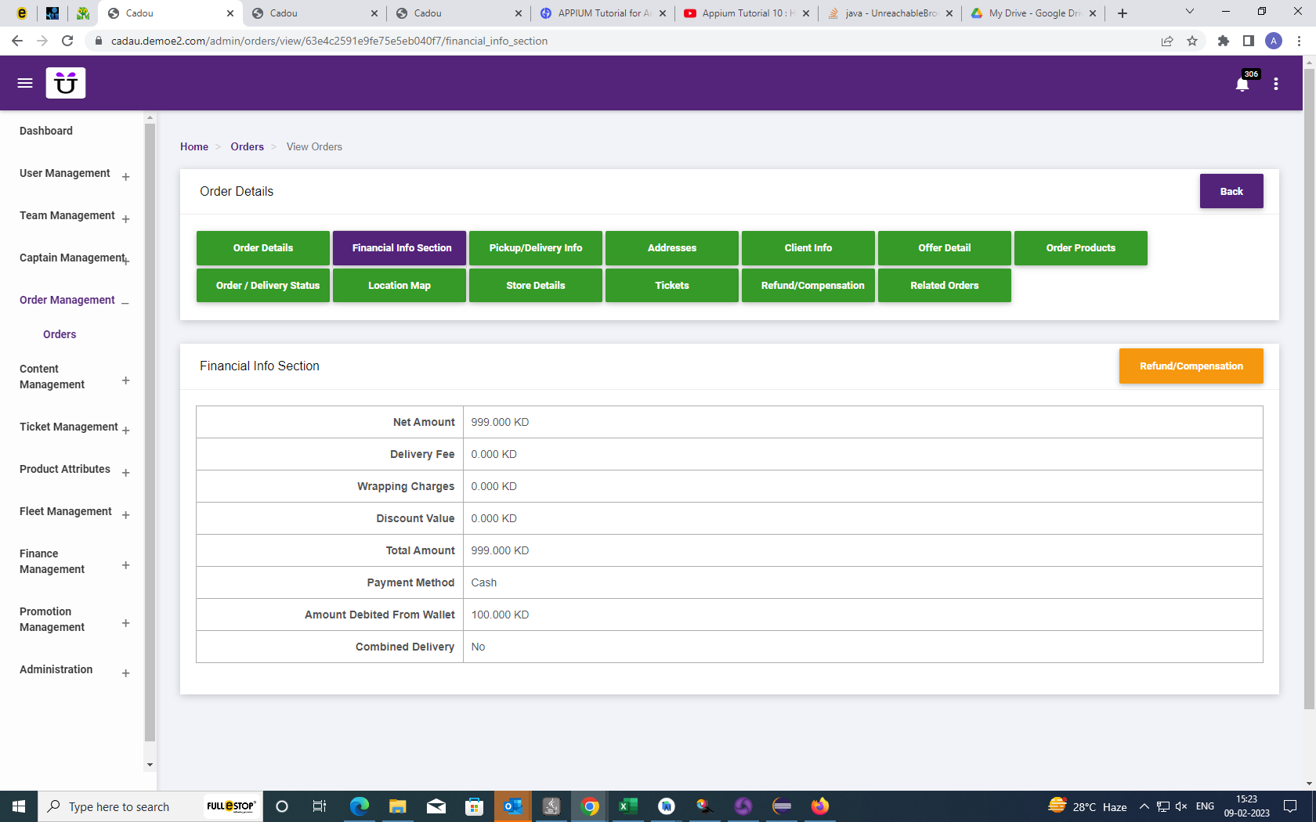
Task: Open Microsoft Store from the taskbar
Action: click(475, 806)
